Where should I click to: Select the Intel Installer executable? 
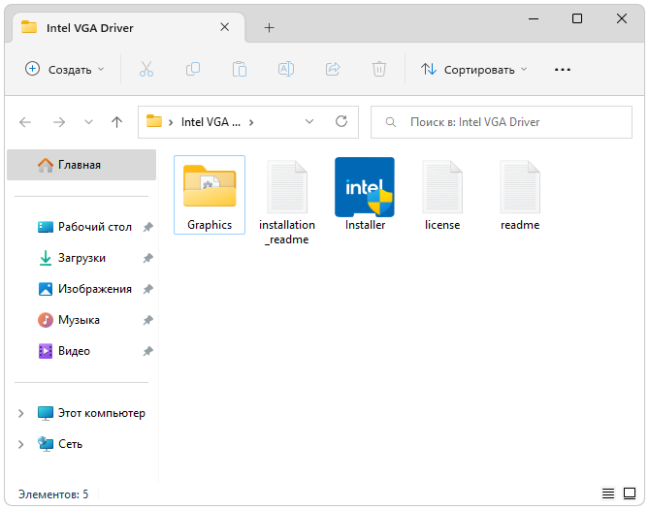[365, 195]
